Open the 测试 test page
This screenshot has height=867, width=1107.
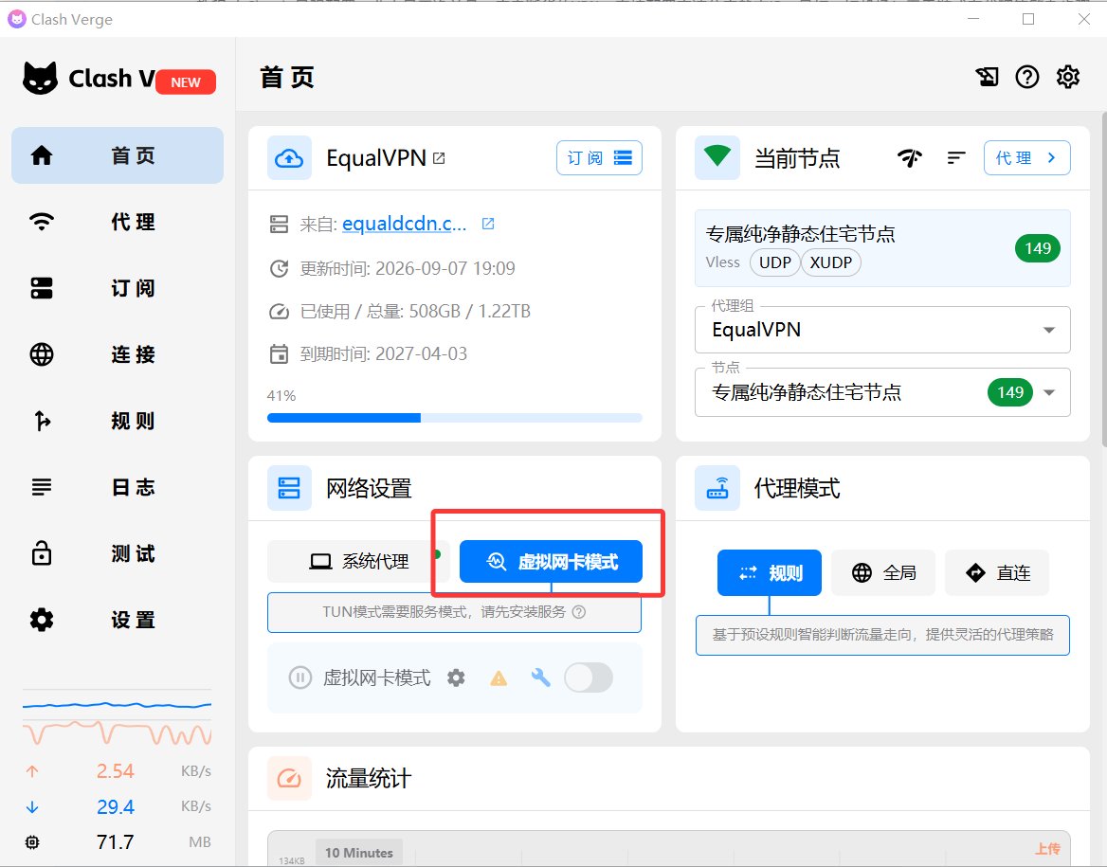(118, 553)
